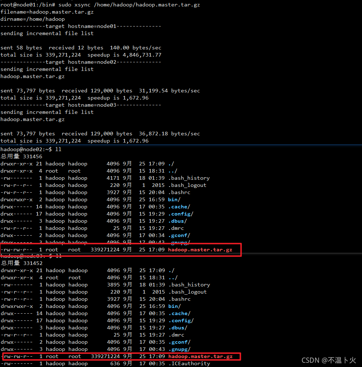362x367 pixels.
Task: Click the 'received 12 bytes' text
Action: tap(76, 48)
